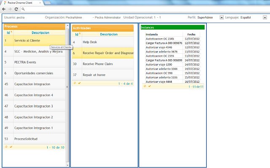Sort Procesos by Id column
Image resolution: width=270 pixels, height=168 pixels.
(x=8, y=33)
